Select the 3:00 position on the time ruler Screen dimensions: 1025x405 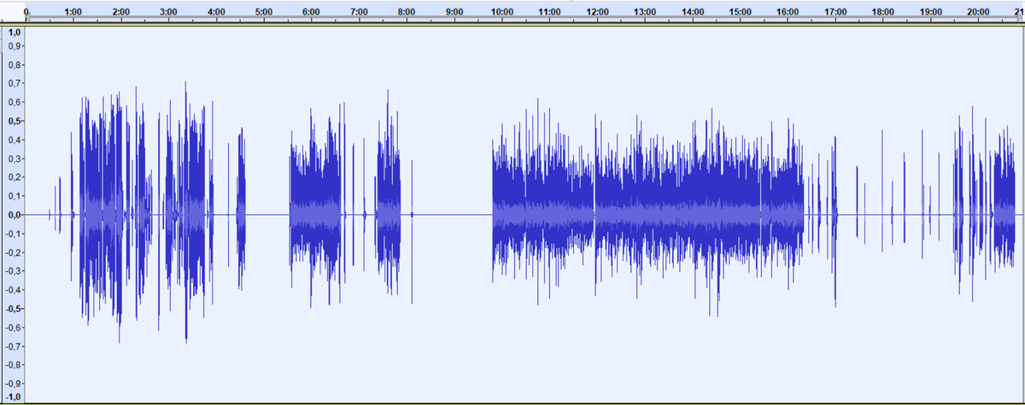pos(169,13)
